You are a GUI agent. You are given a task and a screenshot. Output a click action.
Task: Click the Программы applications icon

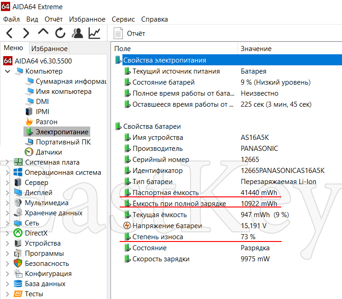(x=18, y=253)
